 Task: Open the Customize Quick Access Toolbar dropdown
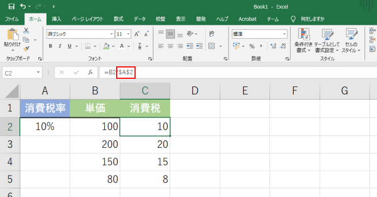[x=53, y=6]
